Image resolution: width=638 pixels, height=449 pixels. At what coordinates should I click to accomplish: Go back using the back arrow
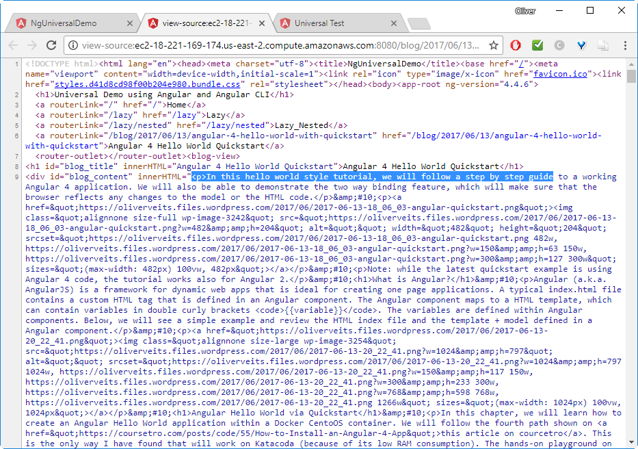pos(13,45)
